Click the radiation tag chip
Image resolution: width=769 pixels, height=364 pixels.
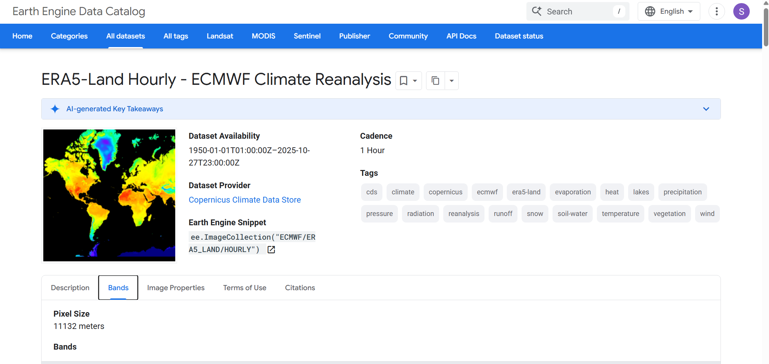(x=421, y=214)
